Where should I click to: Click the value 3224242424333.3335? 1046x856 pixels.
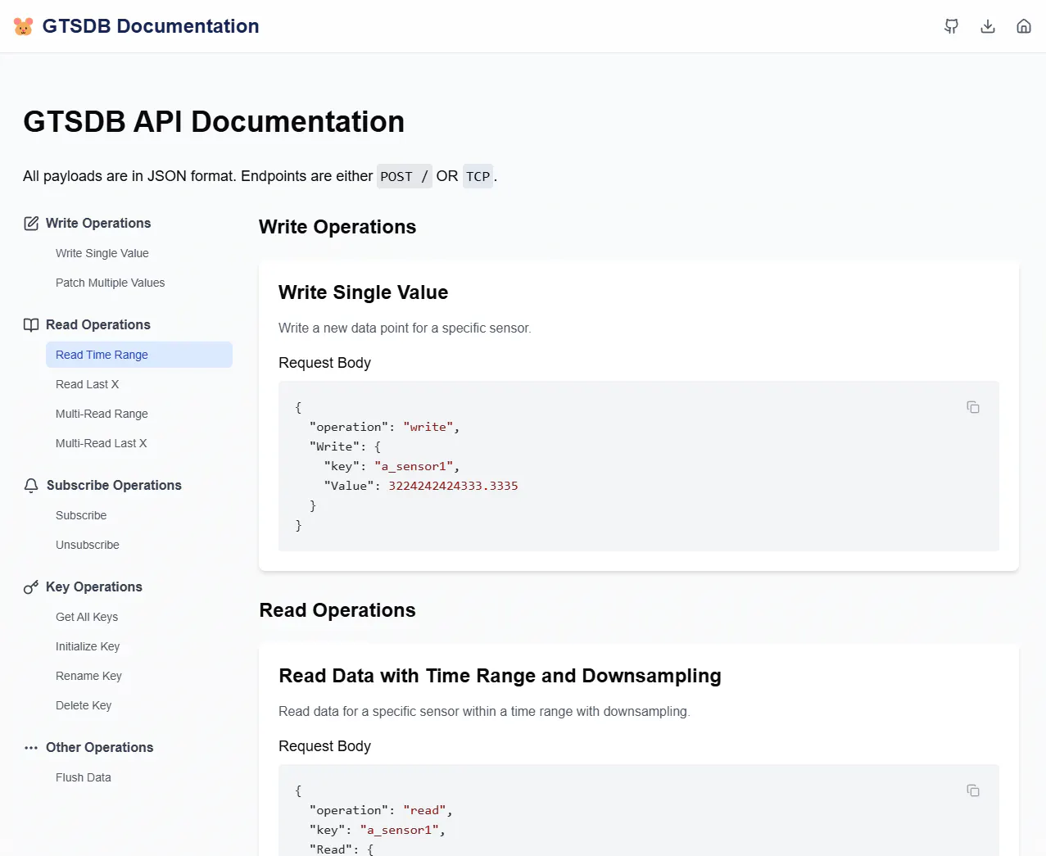[453, 486]
